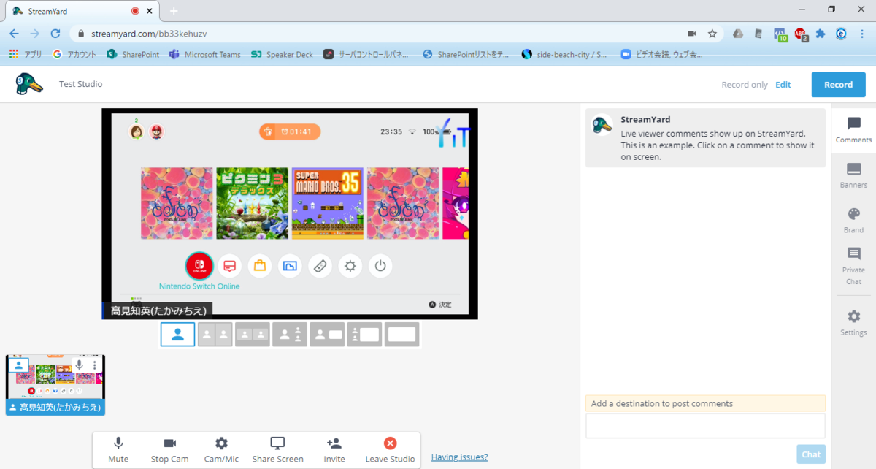Open the side-beach-city GitHub bookmark
Image resolution: width=876 pixels, height=469 pixels.
pos(564,54)
